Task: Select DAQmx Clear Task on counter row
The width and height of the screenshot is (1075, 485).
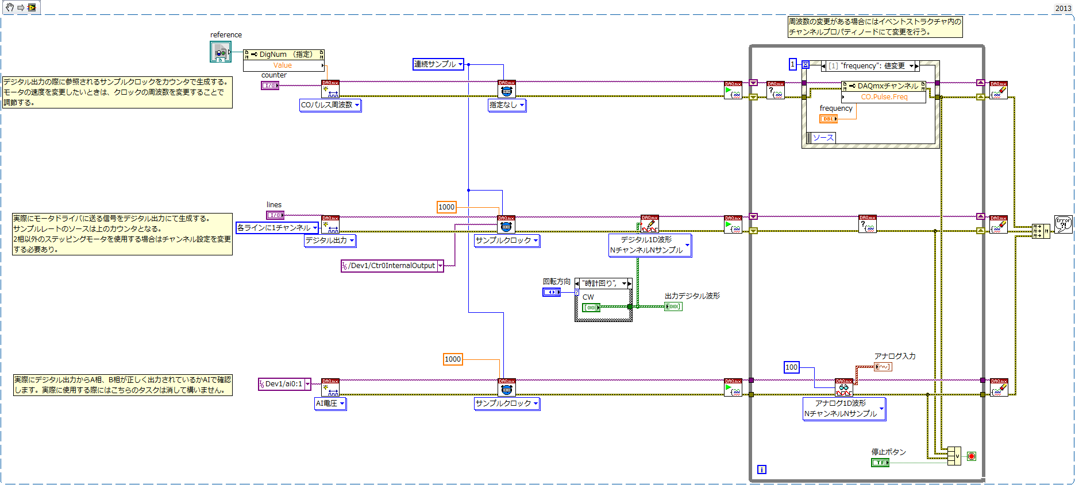Action: click(999, 90)
